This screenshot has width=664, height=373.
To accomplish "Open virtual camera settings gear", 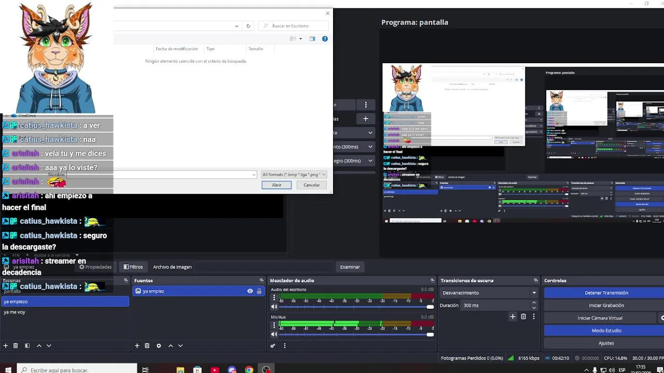I will [661, 318].
